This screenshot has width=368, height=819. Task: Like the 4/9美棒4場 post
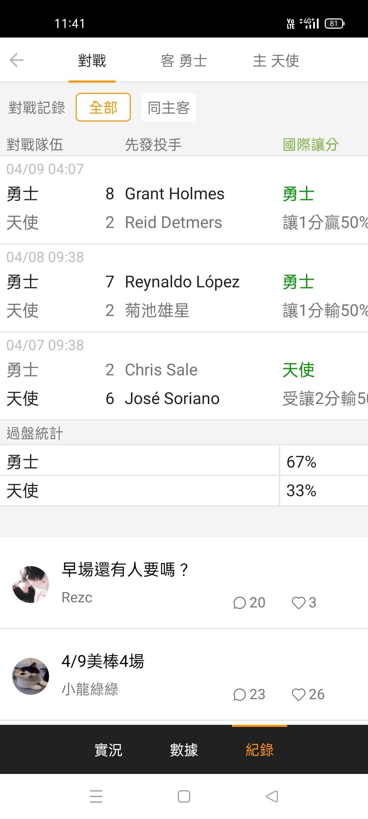[307, 694]
